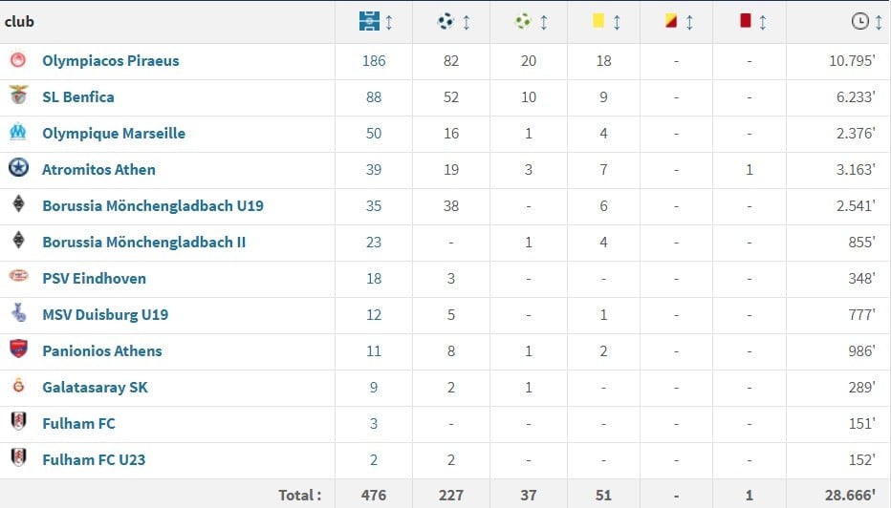This screenshot has width=891, height=508.
Task: Sort by appearances using the arrow
Action: coord(389,22)
